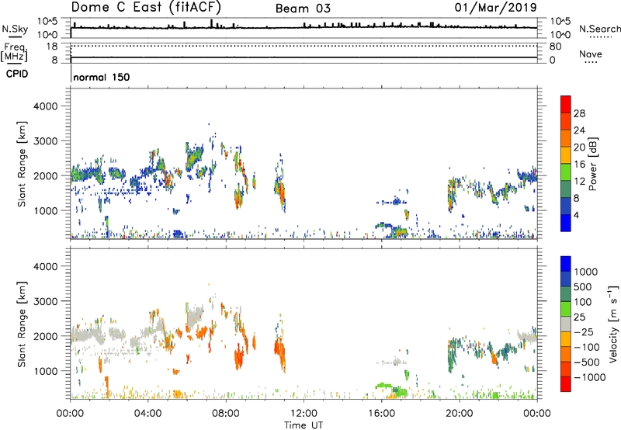Click the '04:00' time axis label
Viewport: 621px width, 430px height.
pyautogui.click(x=147, y=414)
